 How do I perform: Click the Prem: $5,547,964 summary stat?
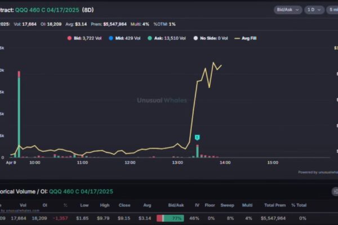[x=109, y=24]
